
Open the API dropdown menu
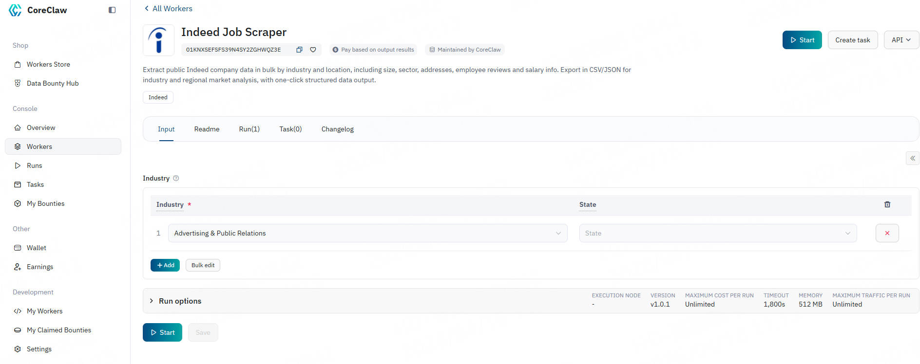901,40
